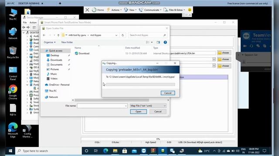279x156 pixels.
Task: Open Map File type filter dropdown
Action: coord(148,106)
